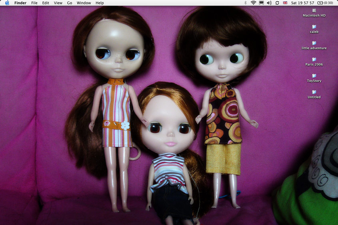Select the Untitled folder icon

click(314, 92)
